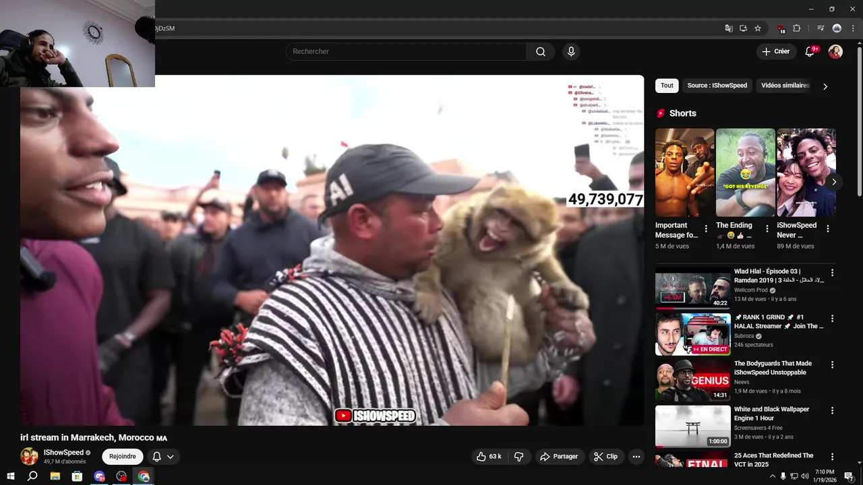Open the Google Translate icon in address bar

tap(729, 28)
